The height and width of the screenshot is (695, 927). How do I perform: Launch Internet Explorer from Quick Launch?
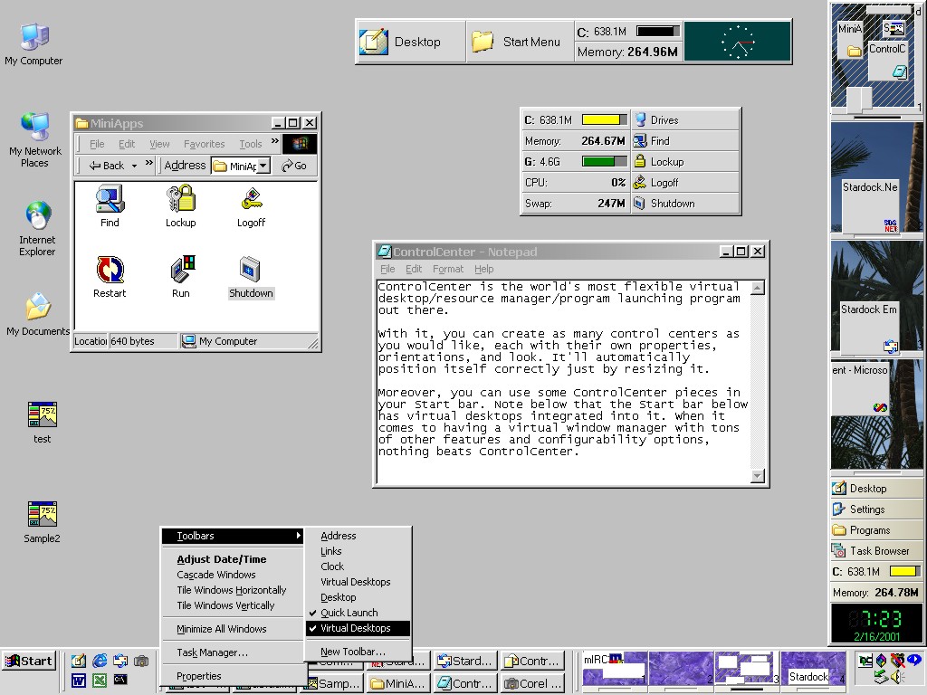pos(100,661)
